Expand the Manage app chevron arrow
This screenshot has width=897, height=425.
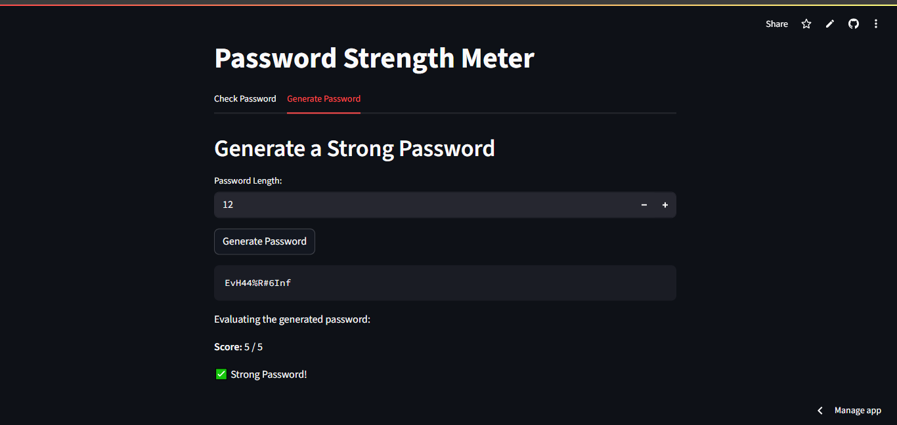coord(820,411)
